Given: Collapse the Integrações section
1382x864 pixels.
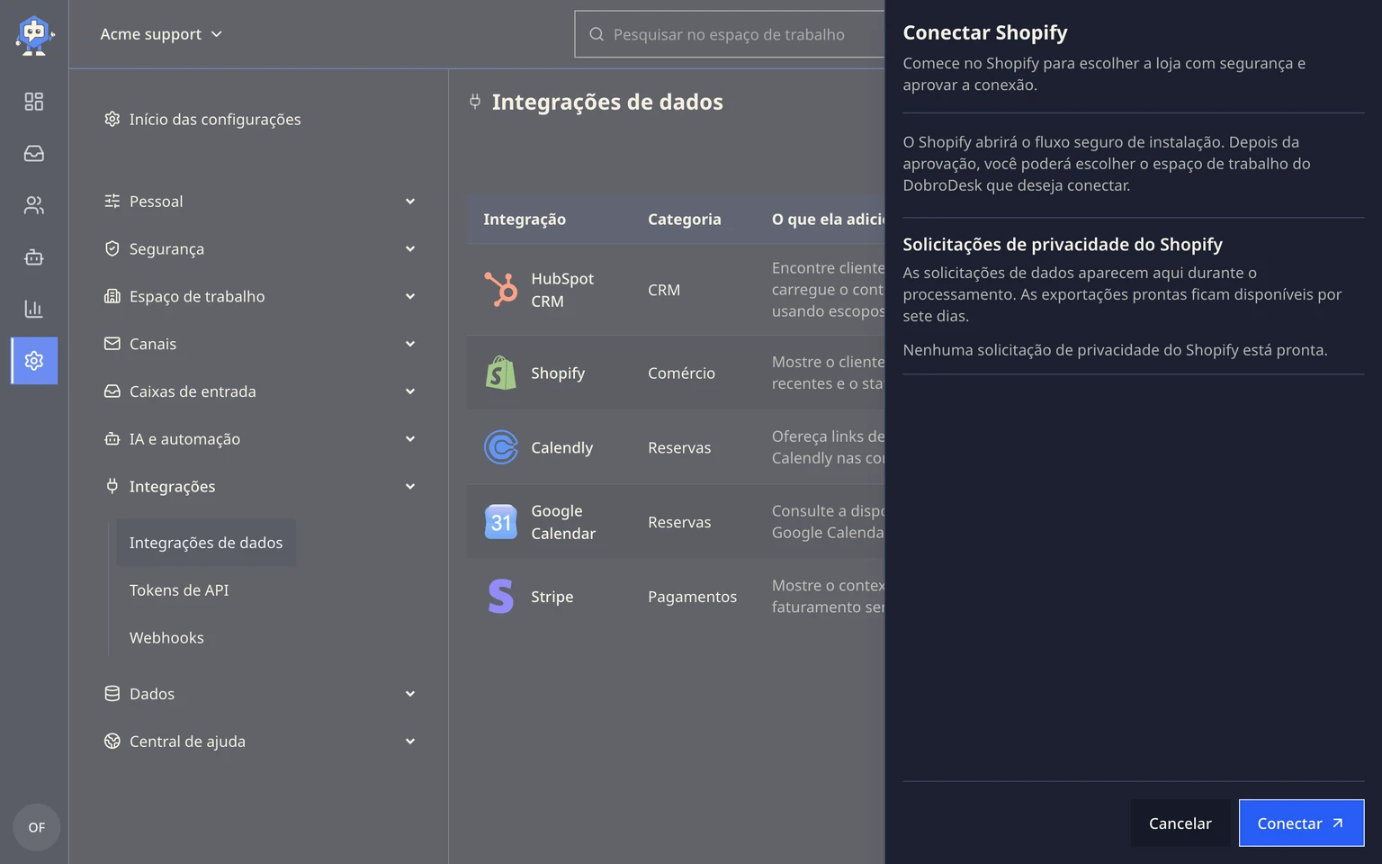Looking at the screenshot, I should click(x=260, y=486).
